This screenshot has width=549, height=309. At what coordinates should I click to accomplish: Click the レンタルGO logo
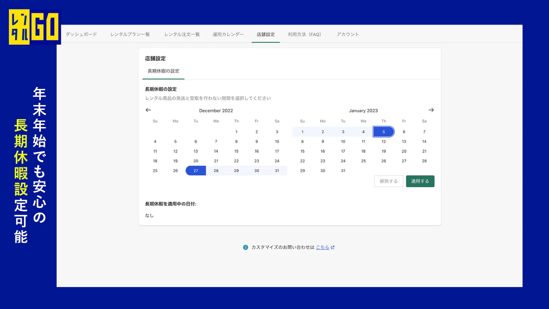tap(34, 27)
